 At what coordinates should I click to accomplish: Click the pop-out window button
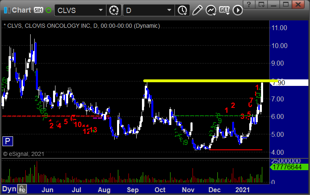click(261, 4)
